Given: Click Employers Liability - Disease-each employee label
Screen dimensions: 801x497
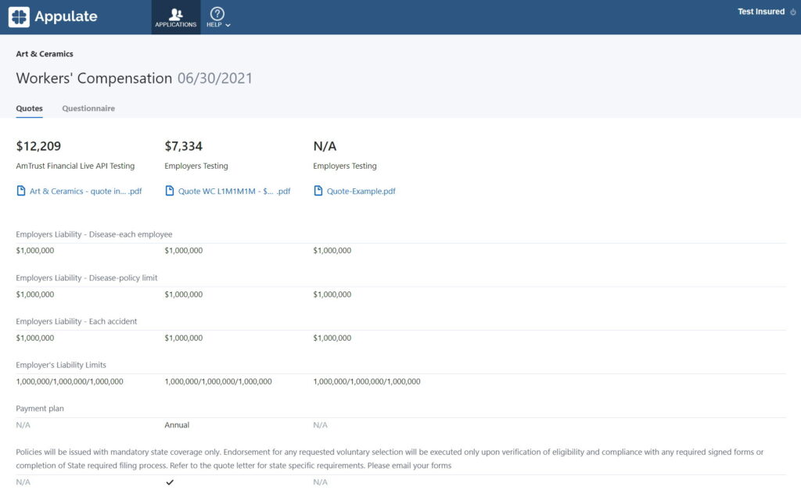Looking at the screenshot, I should point(94,234).
